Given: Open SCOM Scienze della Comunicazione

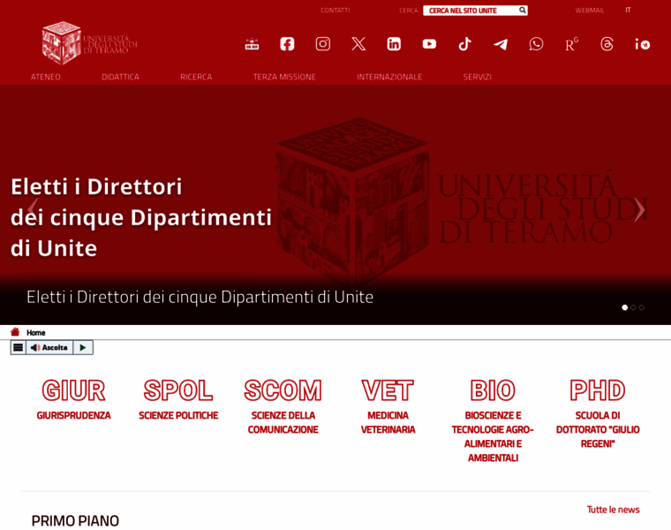Looking at the screenshot, I should [x=283, y=406].
